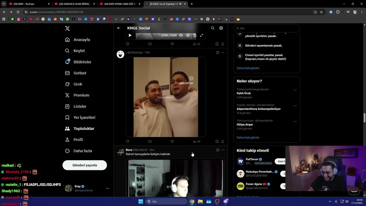This screenshot has width=366, height=206.
Task: Open Hülya Avşar trending topic
Action: [x=245, y=124]
